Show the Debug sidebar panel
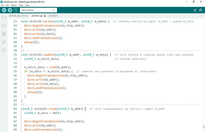 pyautogui.click(x=4, y=42)
